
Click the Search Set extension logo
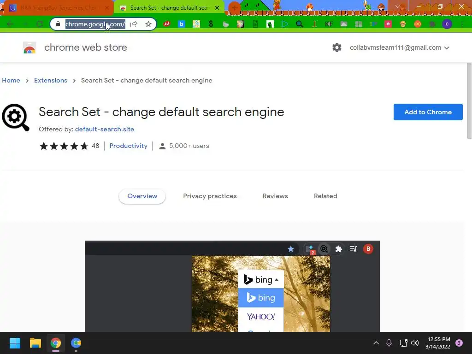pos(16,118)
